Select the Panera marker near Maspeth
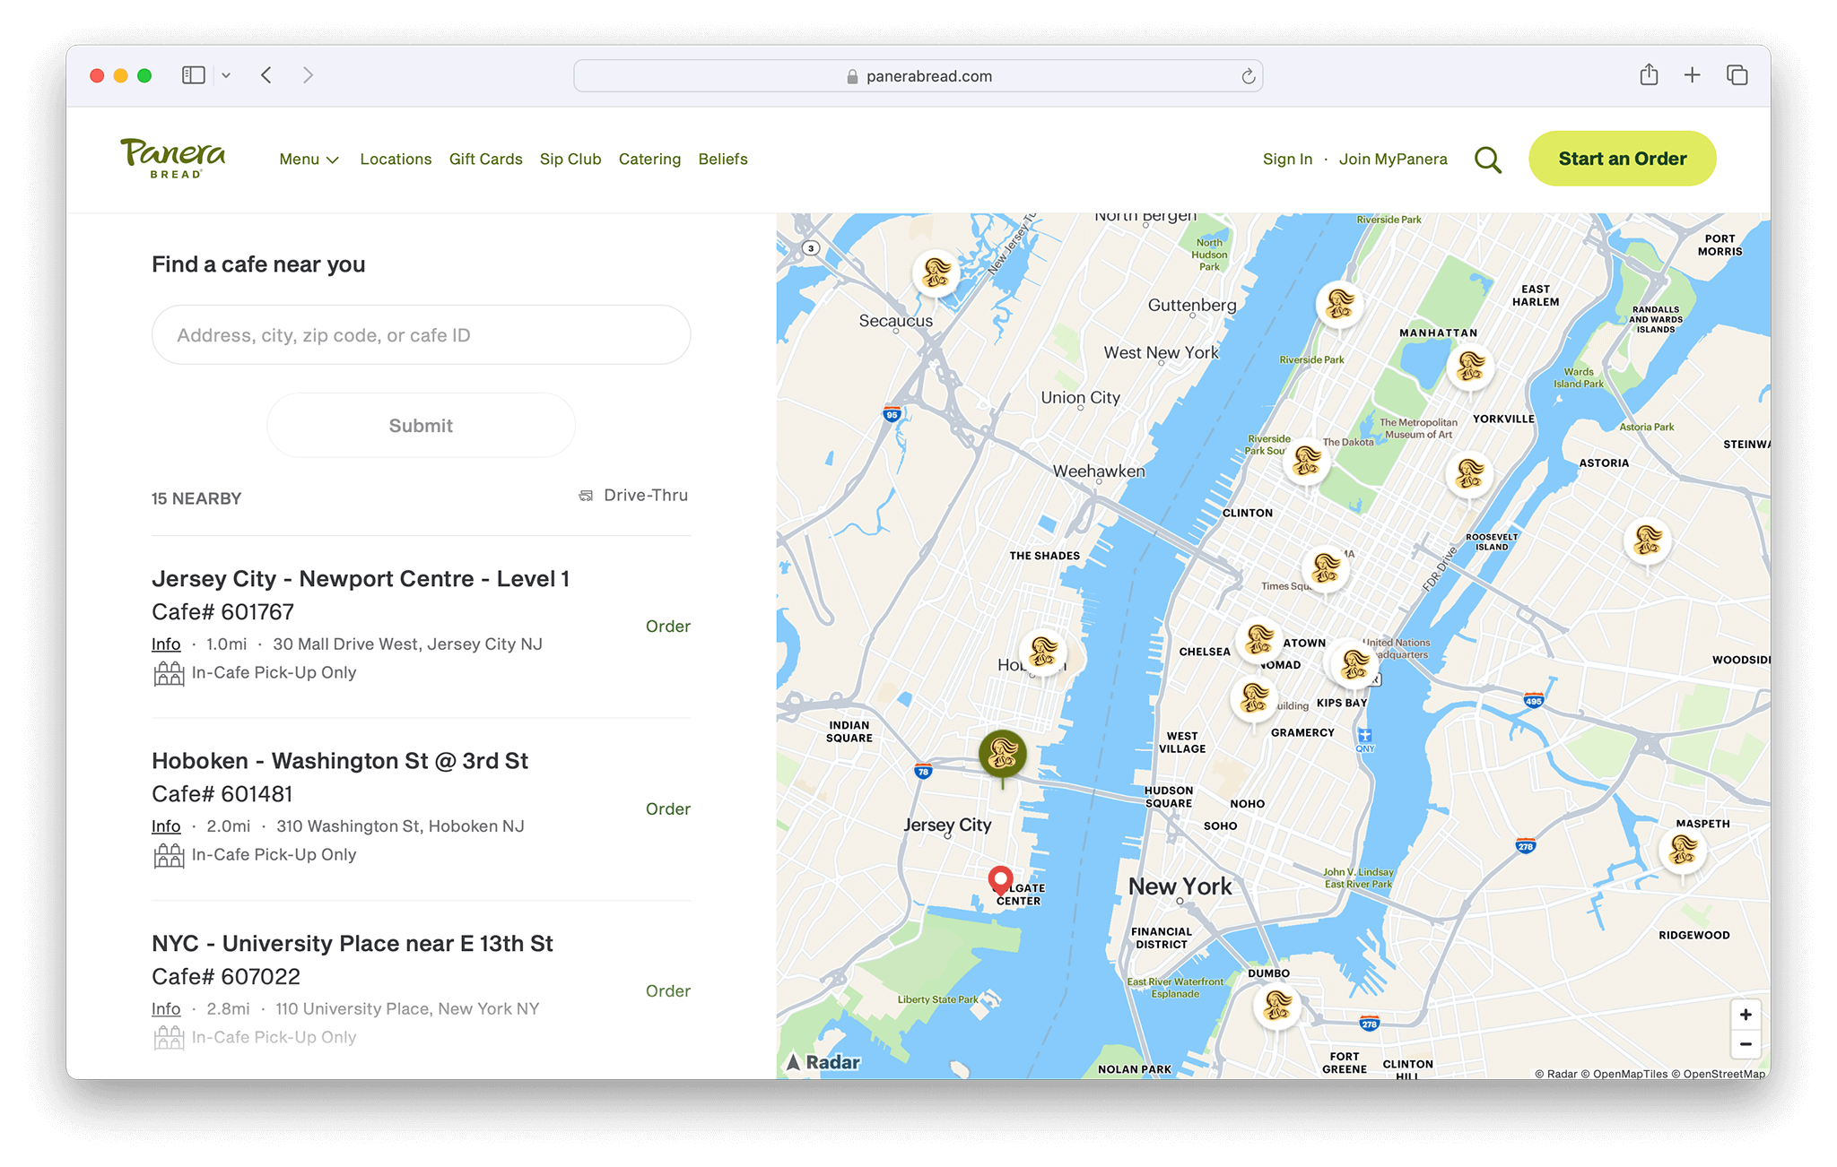This screenshot has width=1837, height=1167. pos(1683,849)
